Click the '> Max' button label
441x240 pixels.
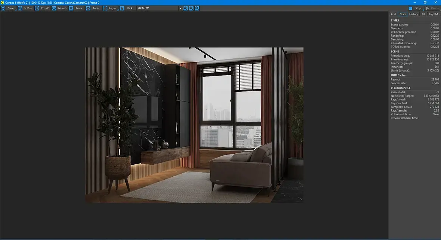click(x=28, y=9)
